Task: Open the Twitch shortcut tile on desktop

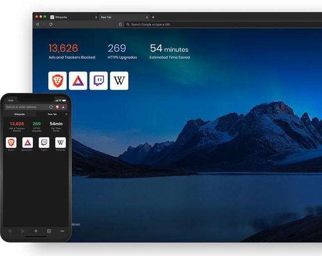Action: (x=99, y=81)
